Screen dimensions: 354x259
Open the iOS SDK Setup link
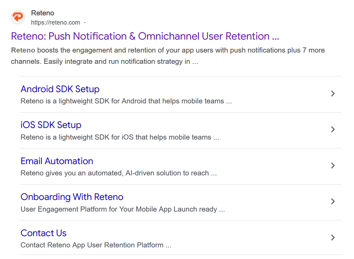click(51, 125)
